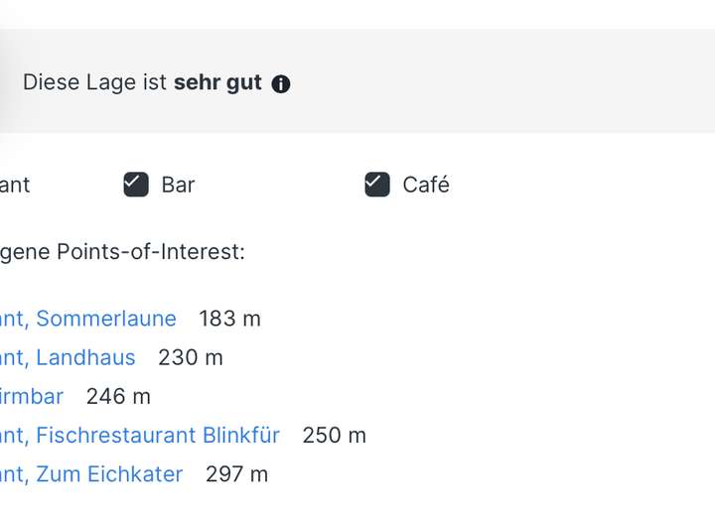Click the Diese Lage ist text
This screenshot has width=715, height=526.
point(95,82)
